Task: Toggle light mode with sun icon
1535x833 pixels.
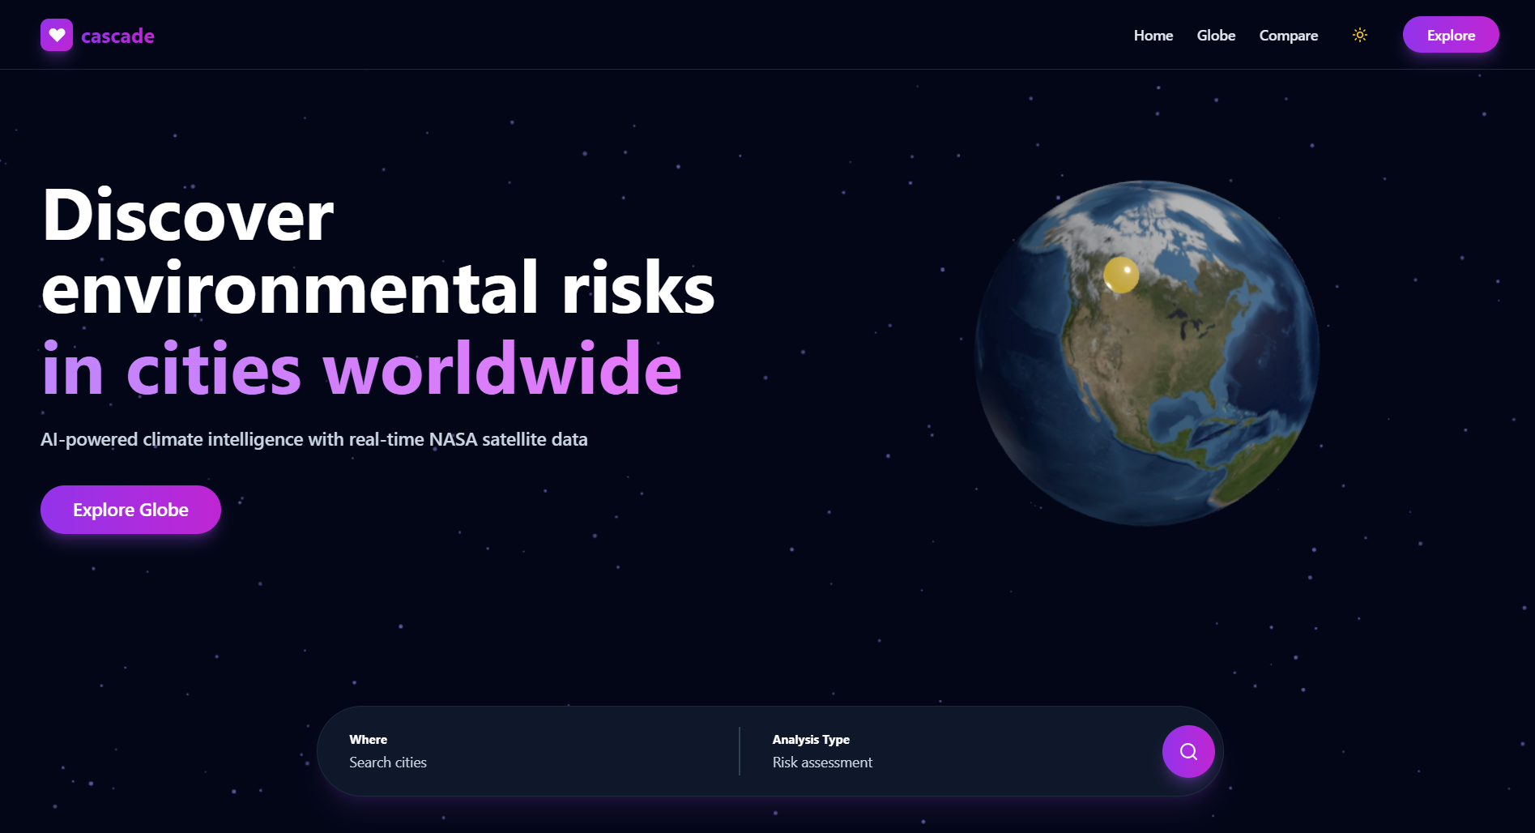Action: pos(1360,35)
